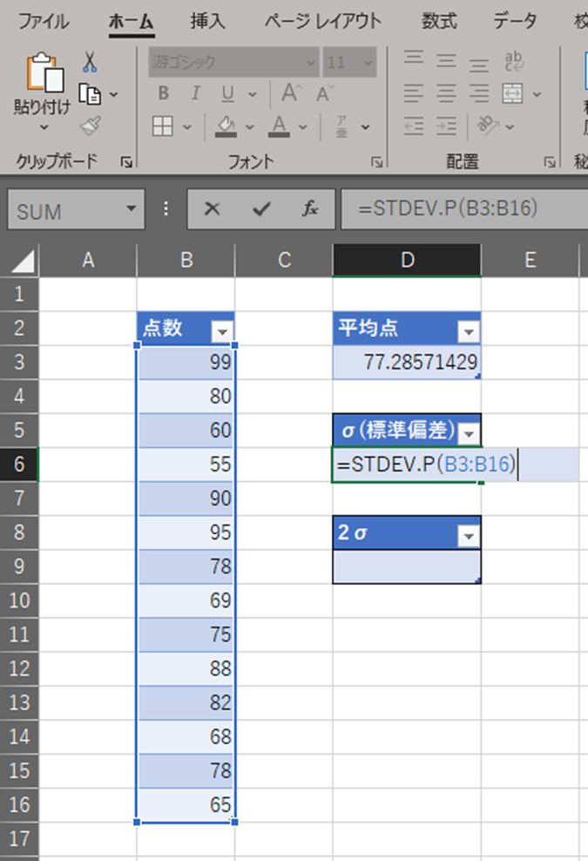This screenshot has height=861, width=588.
Task: Toggle italic formatting
Action: [195, 94]
